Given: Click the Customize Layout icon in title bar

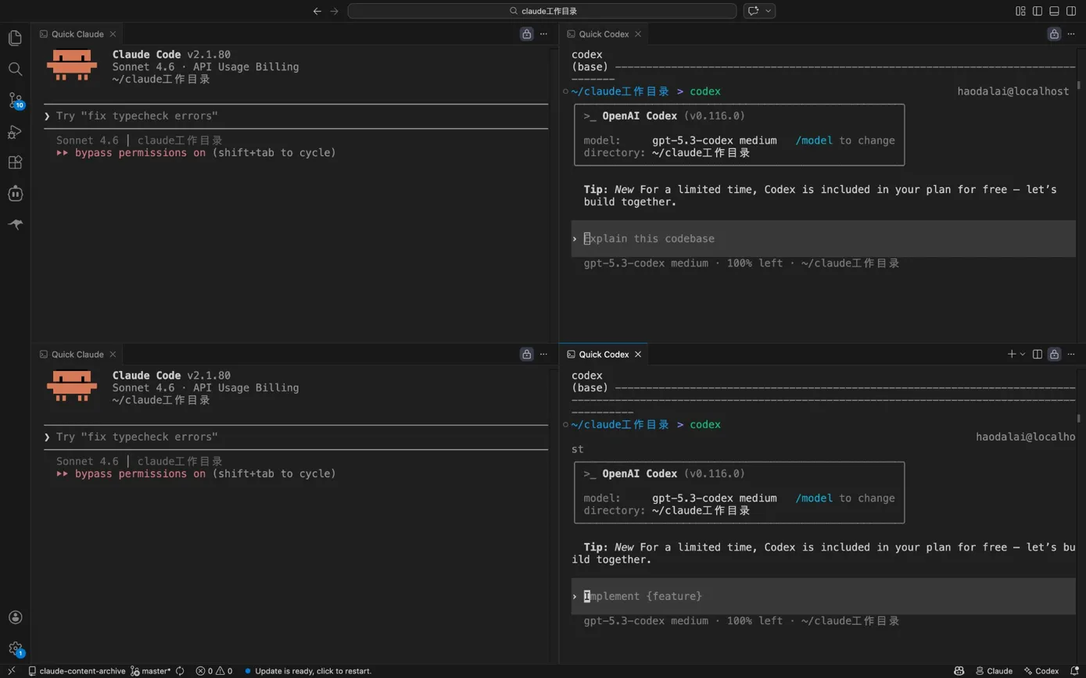Looking at the screenshot, I should point(1020,11).
